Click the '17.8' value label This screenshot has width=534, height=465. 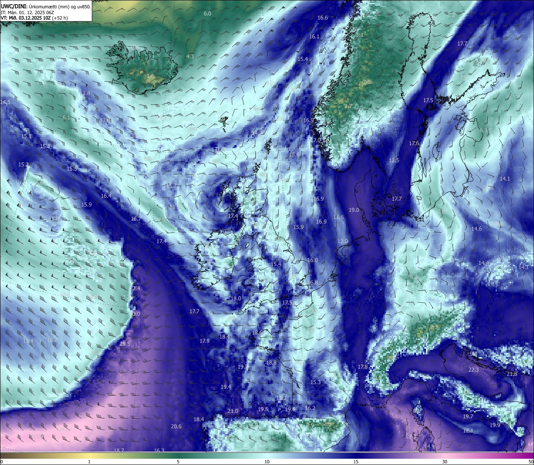coord(363,367)
